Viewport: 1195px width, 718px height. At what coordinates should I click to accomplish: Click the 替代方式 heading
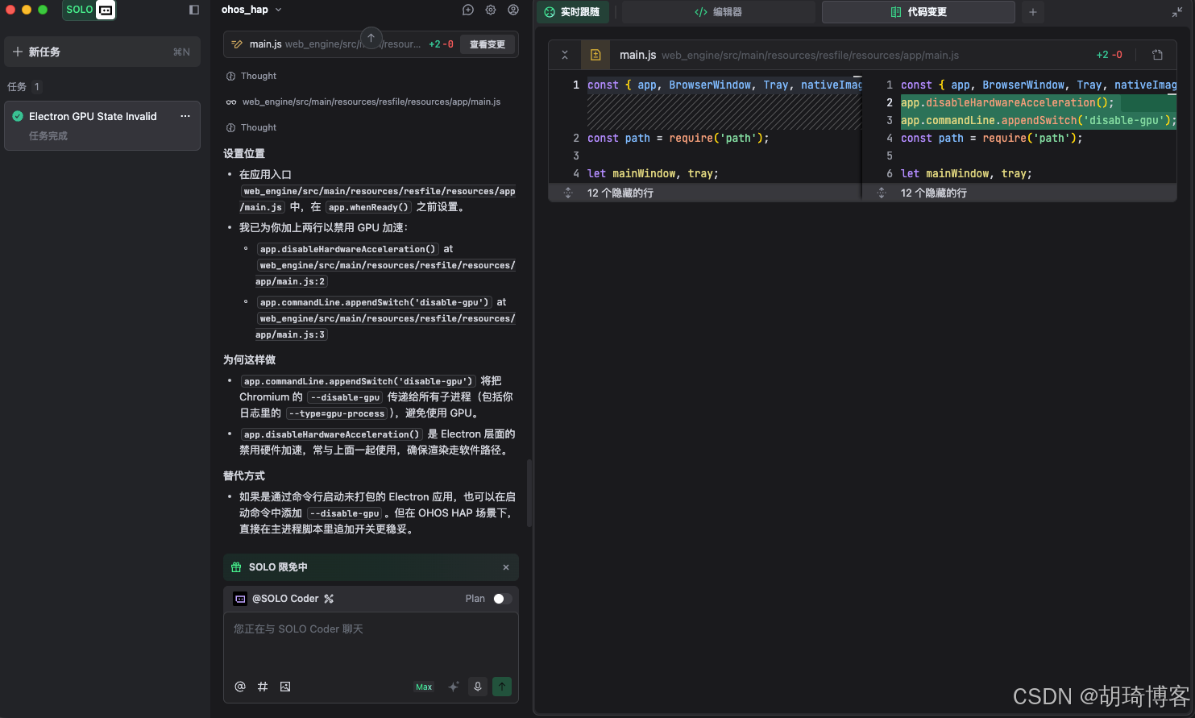tap(244, 475)
